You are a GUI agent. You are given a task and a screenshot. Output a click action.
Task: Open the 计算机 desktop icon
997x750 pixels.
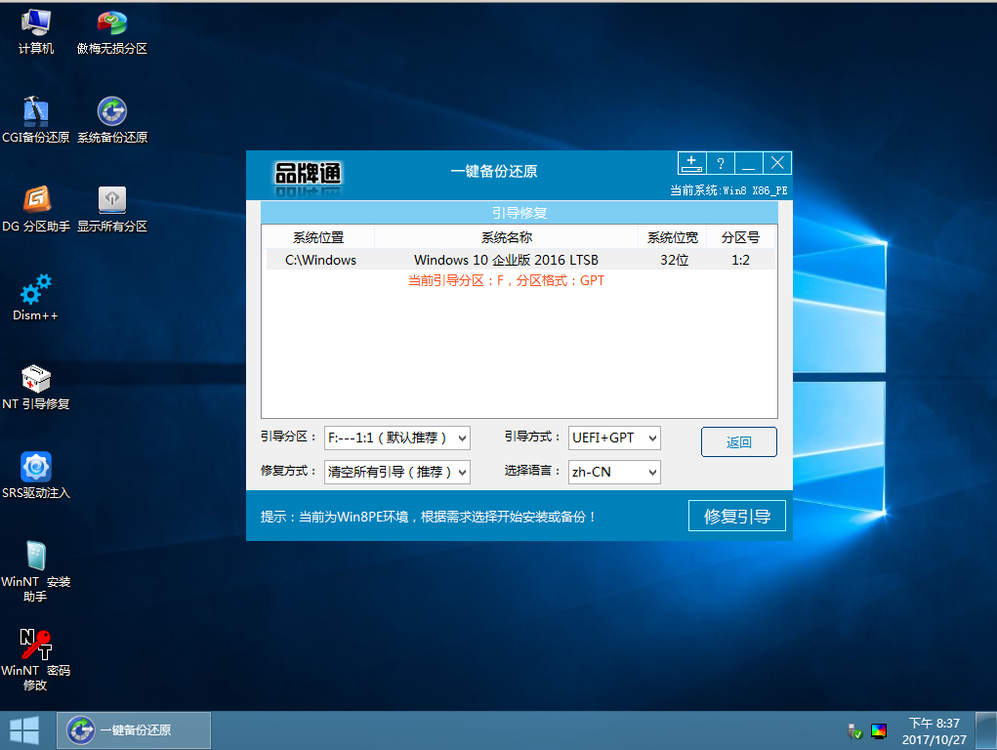(35, 32)
